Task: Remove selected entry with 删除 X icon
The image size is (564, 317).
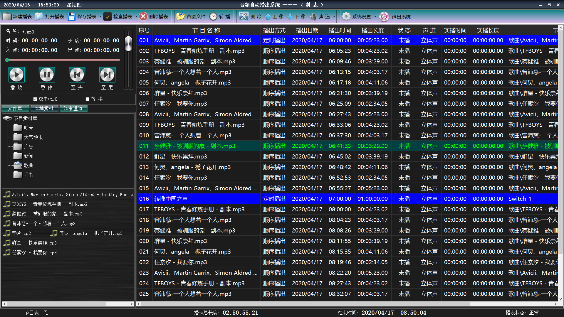Action: point(250,16)
